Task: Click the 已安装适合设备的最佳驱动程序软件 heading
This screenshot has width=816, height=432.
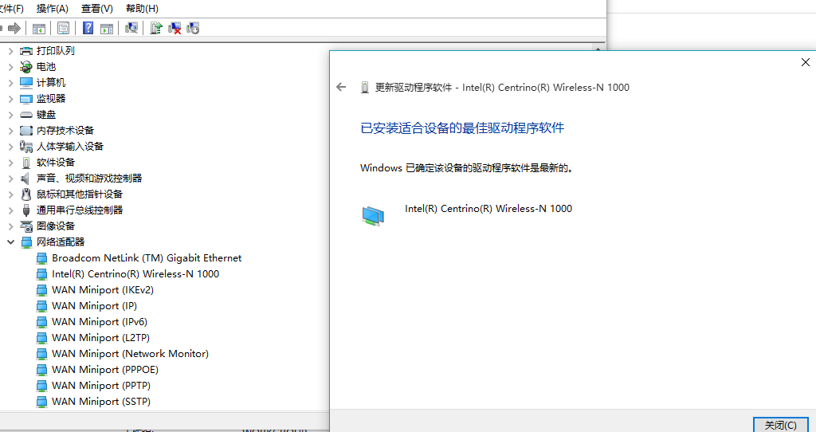Action: coord(462,128)
